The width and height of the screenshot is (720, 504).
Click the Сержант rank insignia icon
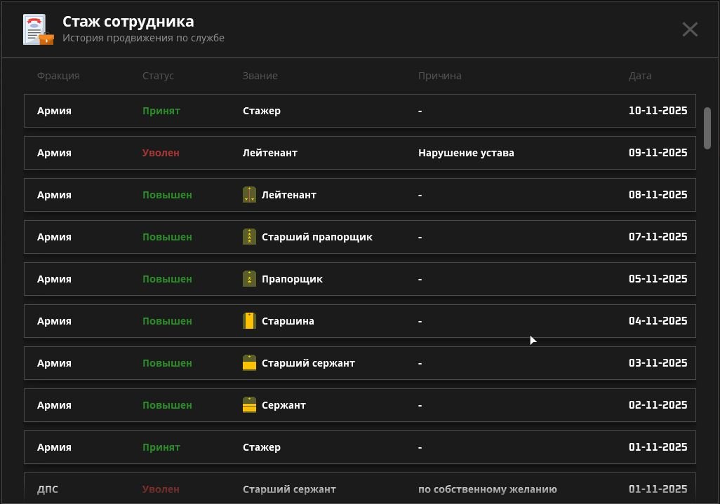[248, 404]
